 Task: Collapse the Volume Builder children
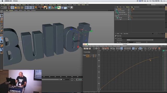116,12
